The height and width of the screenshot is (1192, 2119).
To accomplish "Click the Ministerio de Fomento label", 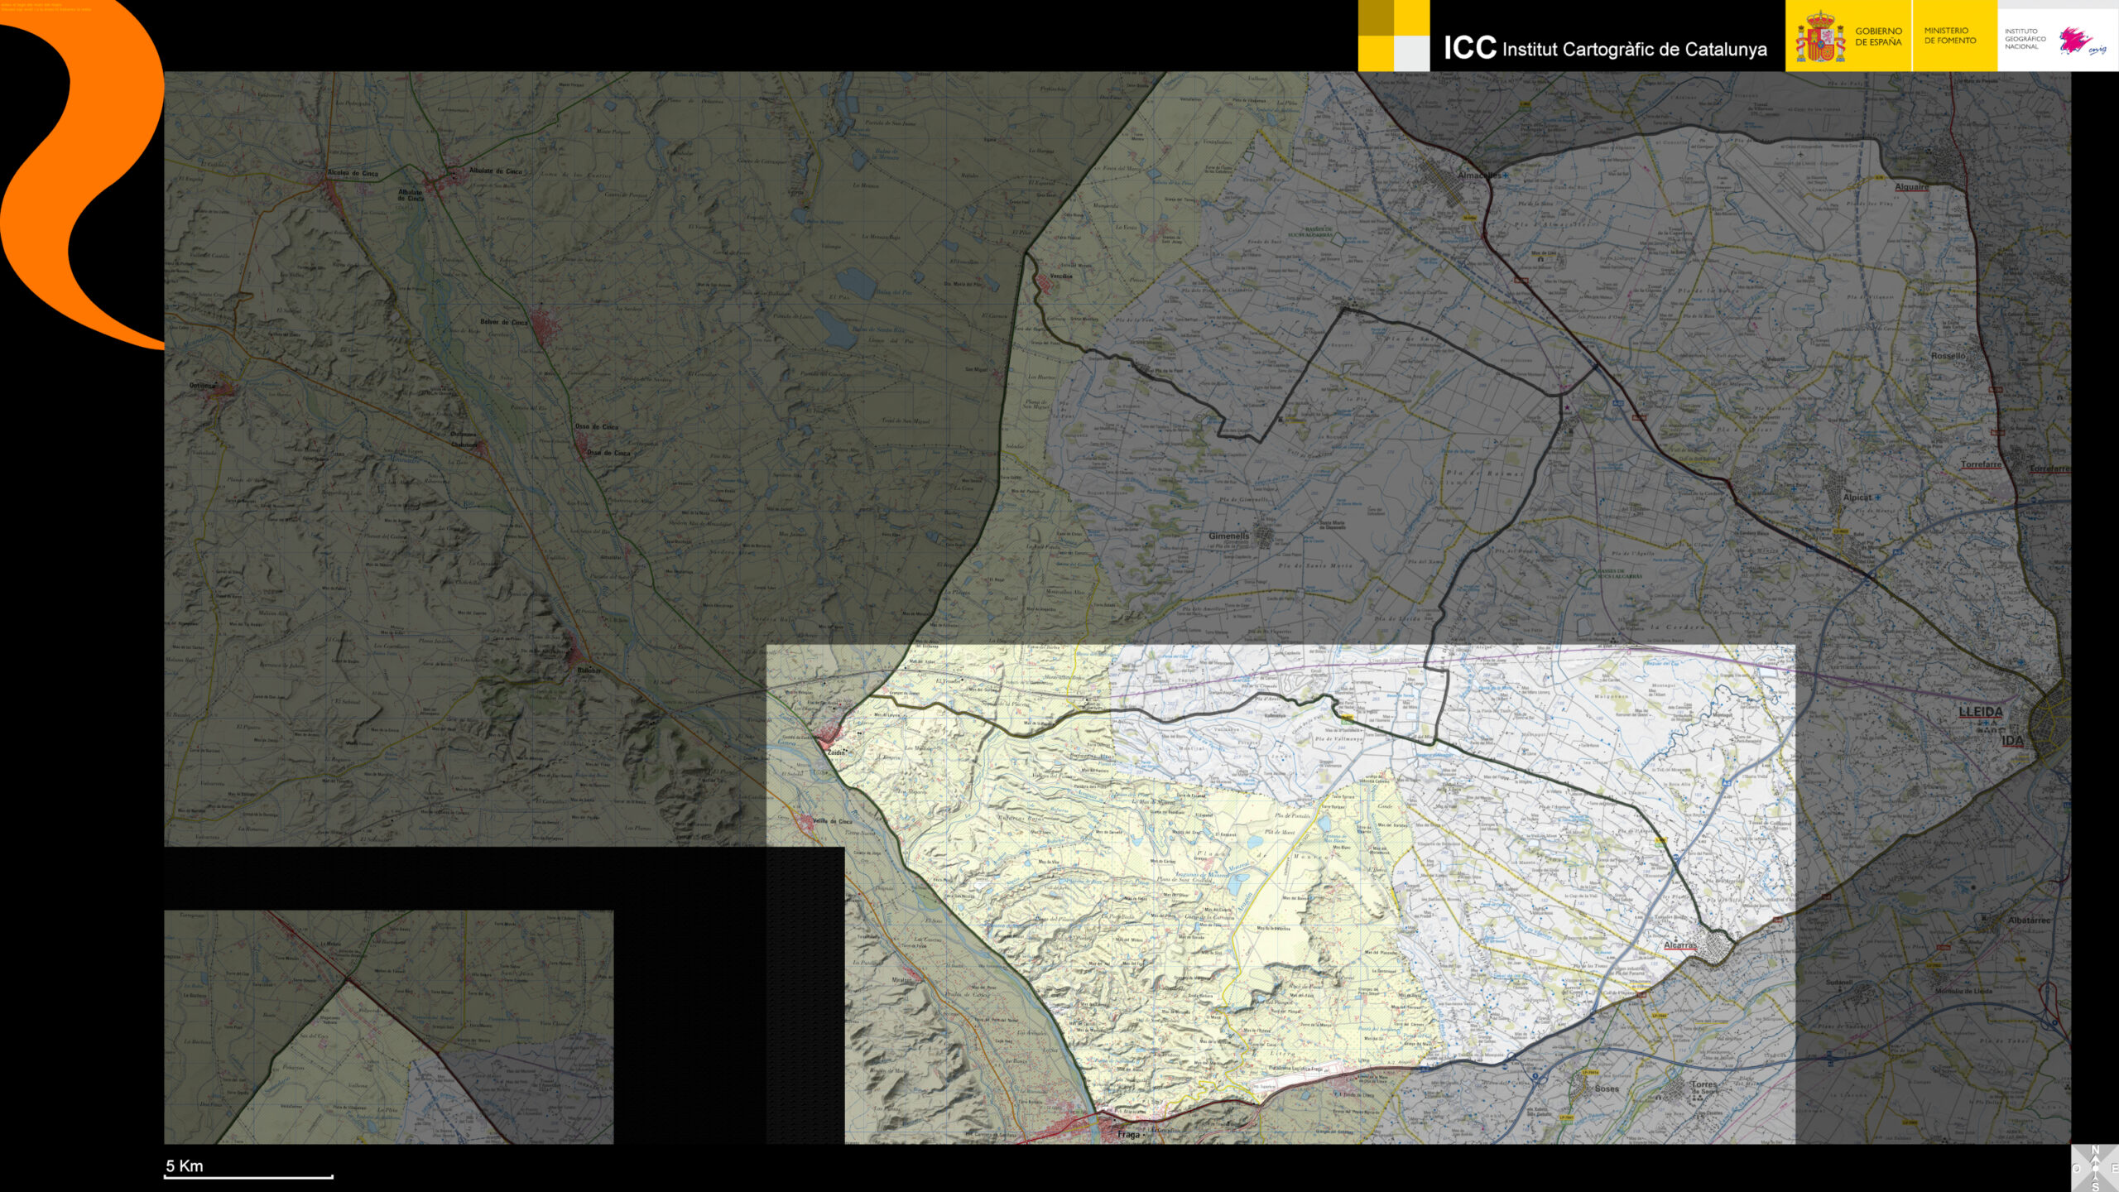I will pyautogui.click(x=1949, y=36).
